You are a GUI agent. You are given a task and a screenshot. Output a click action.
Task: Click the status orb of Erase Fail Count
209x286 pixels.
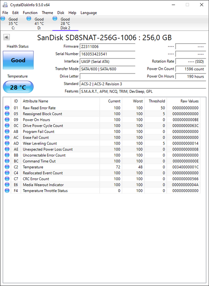tap(7, 137)
